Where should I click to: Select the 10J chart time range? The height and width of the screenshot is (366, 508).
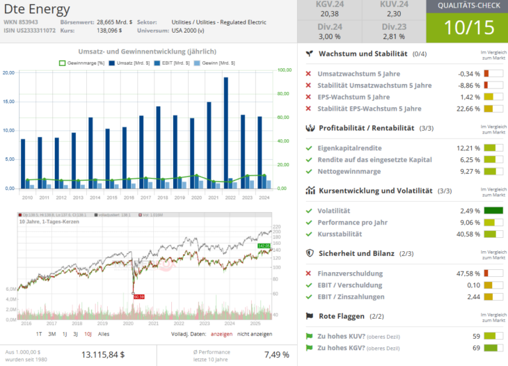(88, 334)
